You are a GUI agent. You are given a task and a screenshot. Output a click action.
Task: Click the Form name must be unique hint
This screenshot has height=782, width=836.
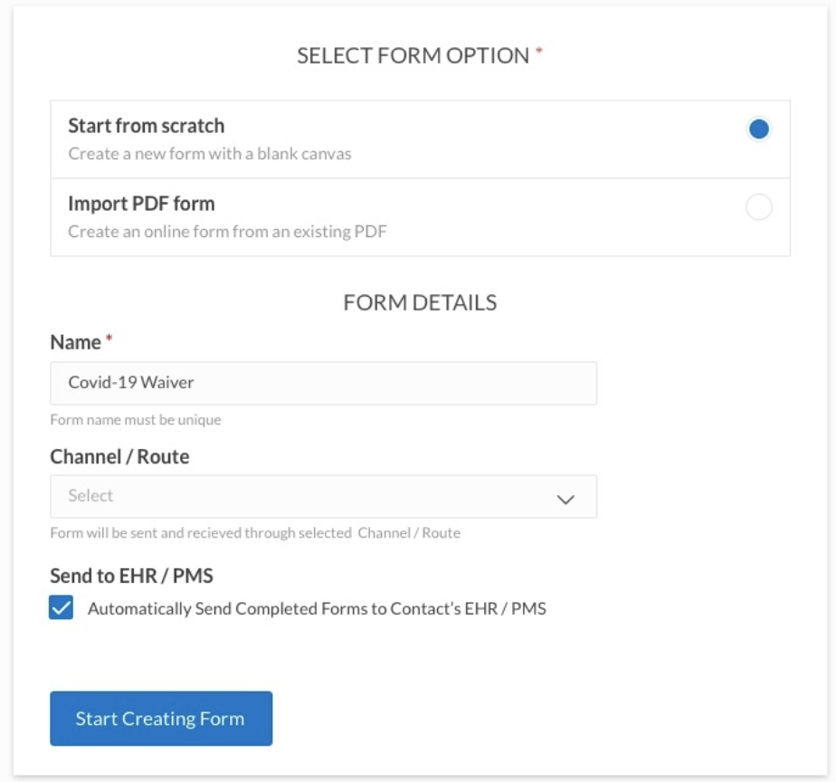(x=136, y=420)
